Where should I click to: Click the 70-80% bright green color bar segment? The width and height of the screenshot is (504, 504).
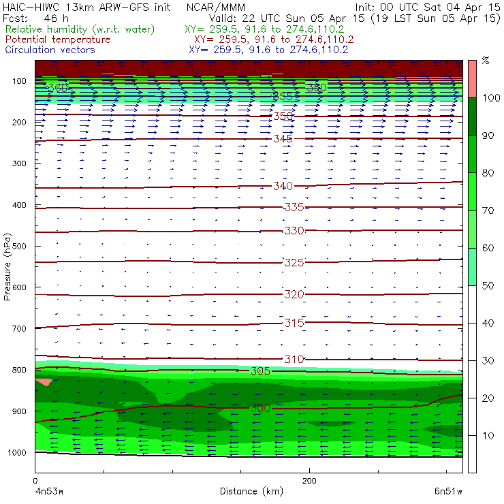pos(472,191)
